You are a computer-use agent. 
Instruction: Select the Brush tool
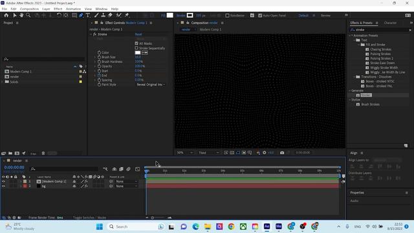click(96, 16)
